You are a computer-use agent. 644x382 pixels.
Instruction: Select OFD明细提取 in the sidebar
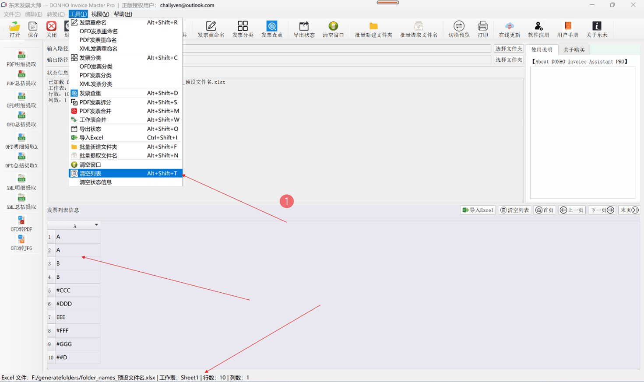point(21,100)
